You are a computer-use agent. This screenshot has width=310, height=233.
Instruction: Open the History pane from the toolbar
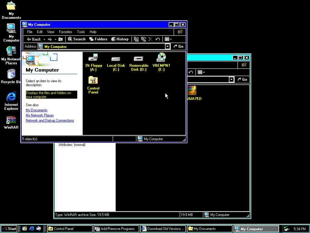click(120, 39)
